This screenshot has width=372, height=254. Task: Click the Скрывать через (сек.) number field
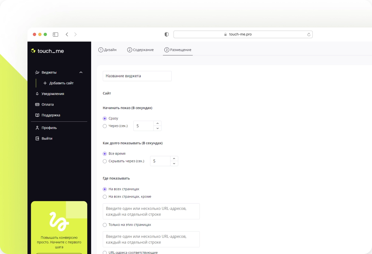click(160, 161)
